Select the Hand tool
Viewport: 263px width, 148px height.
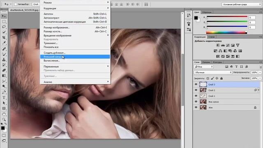(x=4, y=114)
